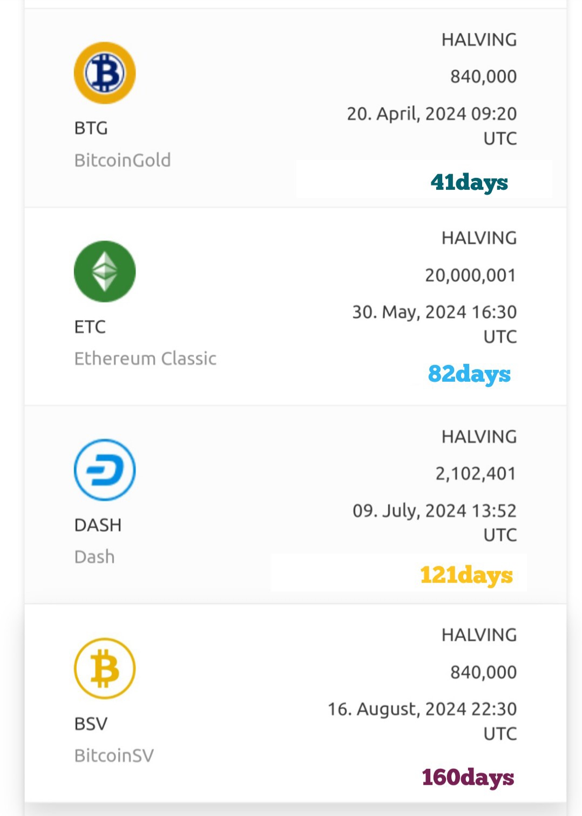Viewport: 582px width, 816px height.
Task: Click the 30. May, 2024 halving date
Action: coord(434,313)
